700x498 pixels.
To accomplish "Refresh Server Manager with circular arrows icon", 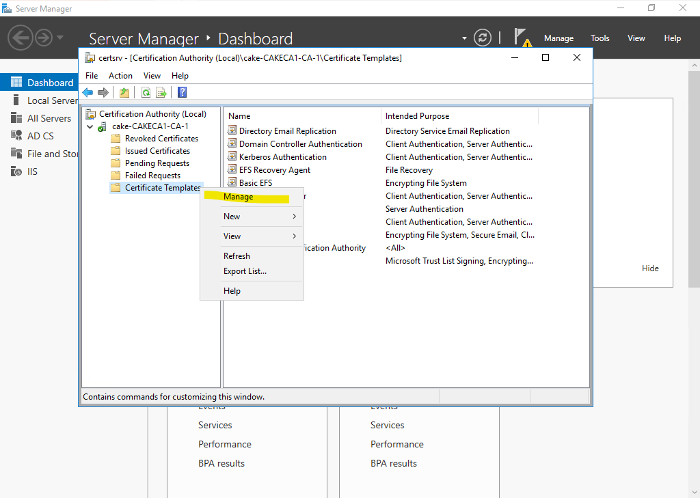I will [483, 38].
